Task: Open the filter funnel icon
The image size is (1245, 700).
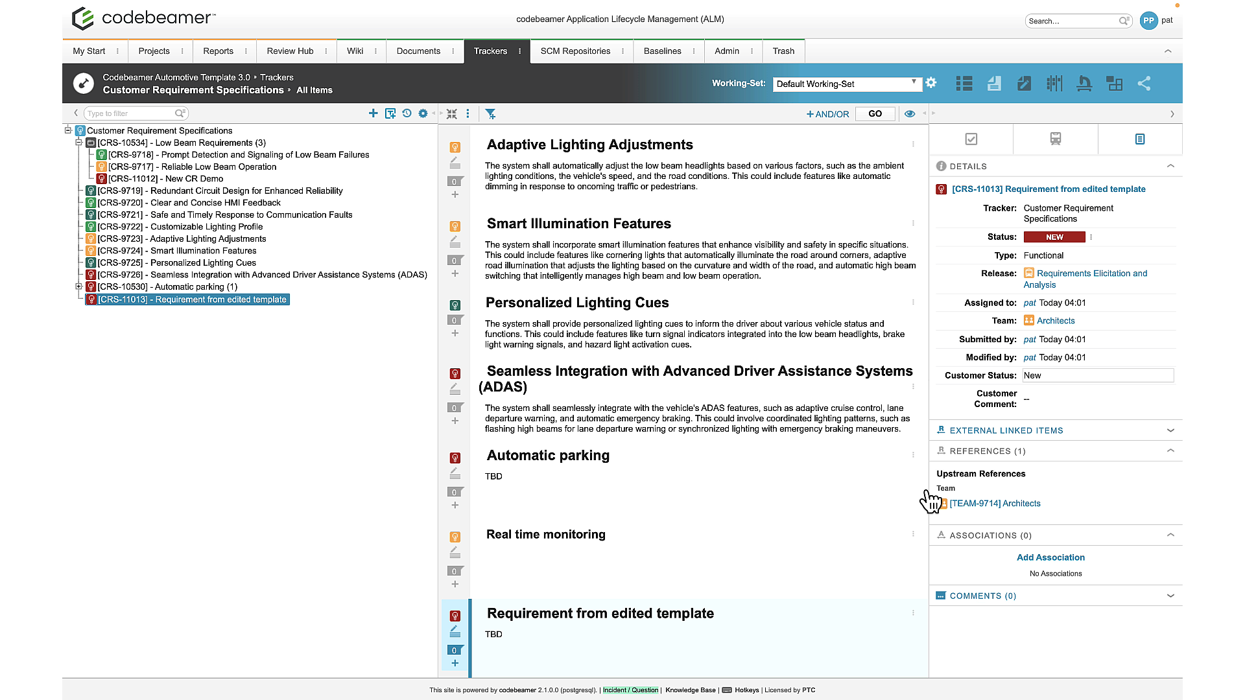Action: click(491, 114)
